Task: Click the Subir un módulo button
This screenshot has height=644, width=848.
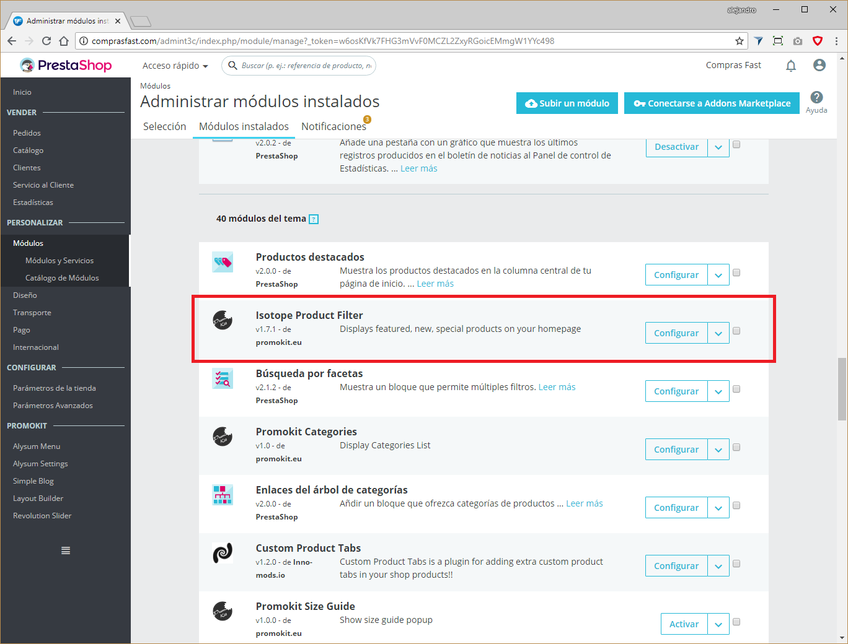Action: (x=567, y=103)
